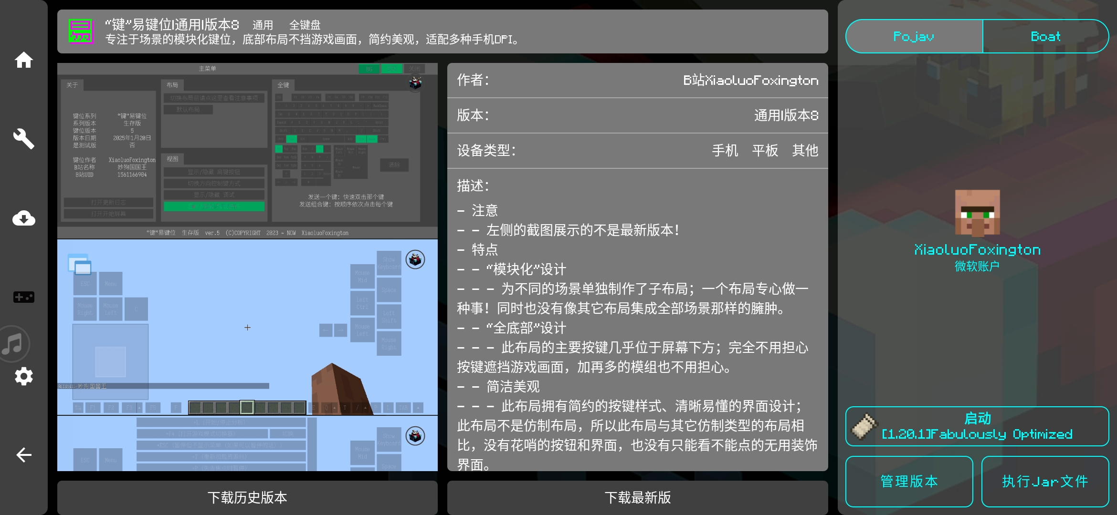Click the layout title “键”易键位|通用|版本8
Screen dimensions: 1117x515
(172, 24)
